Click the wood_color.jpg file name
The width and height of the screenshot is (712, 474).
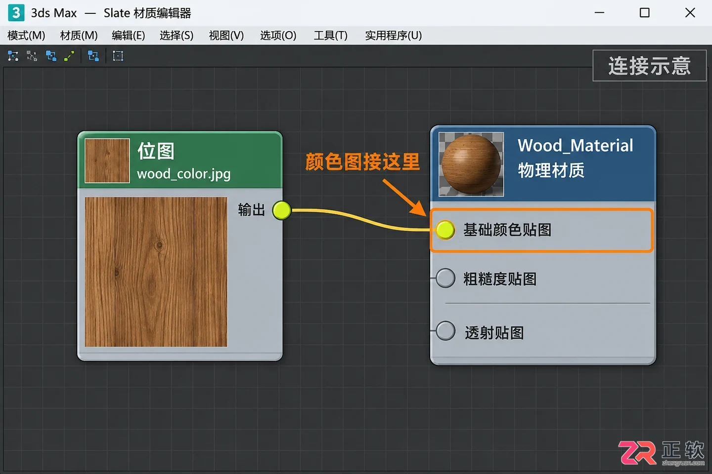pyautogui.click(x=184, y=174)
